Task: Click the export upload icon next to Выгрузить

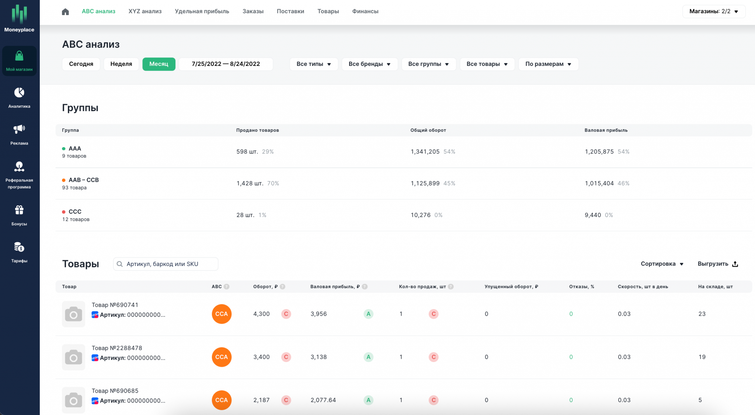Action: point(735,264)
